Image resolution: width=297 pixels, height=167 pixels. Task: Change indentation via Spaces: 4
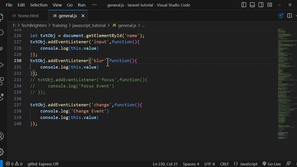coord(191,164)
